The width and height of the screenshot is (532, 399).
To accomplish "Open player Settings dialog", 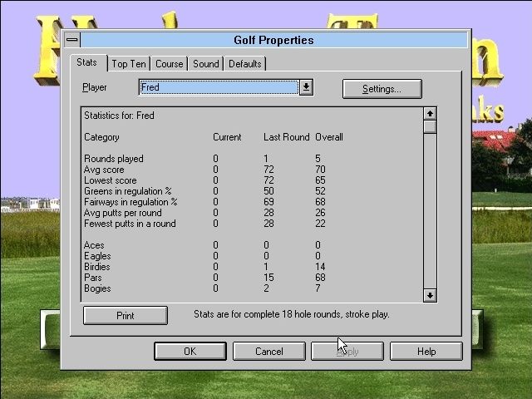I will pyautogui.click(x=382, y=89).
